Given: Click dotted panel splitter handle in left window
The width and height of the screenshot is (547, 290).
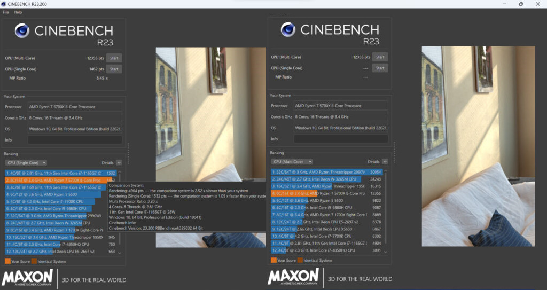Looking at the screenshot, I should tap(128, 154).
